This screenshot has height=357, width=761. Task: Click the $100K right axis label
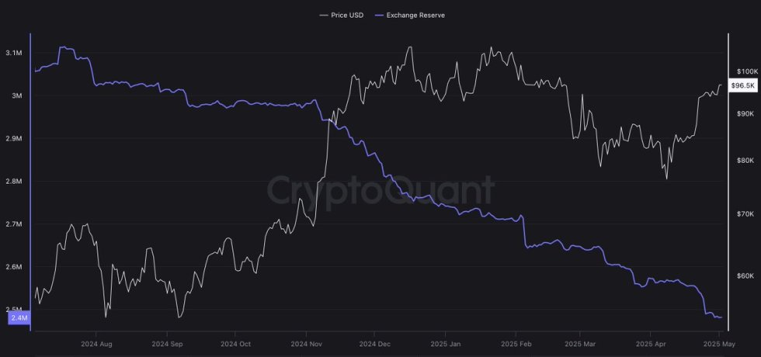point(745,71)
